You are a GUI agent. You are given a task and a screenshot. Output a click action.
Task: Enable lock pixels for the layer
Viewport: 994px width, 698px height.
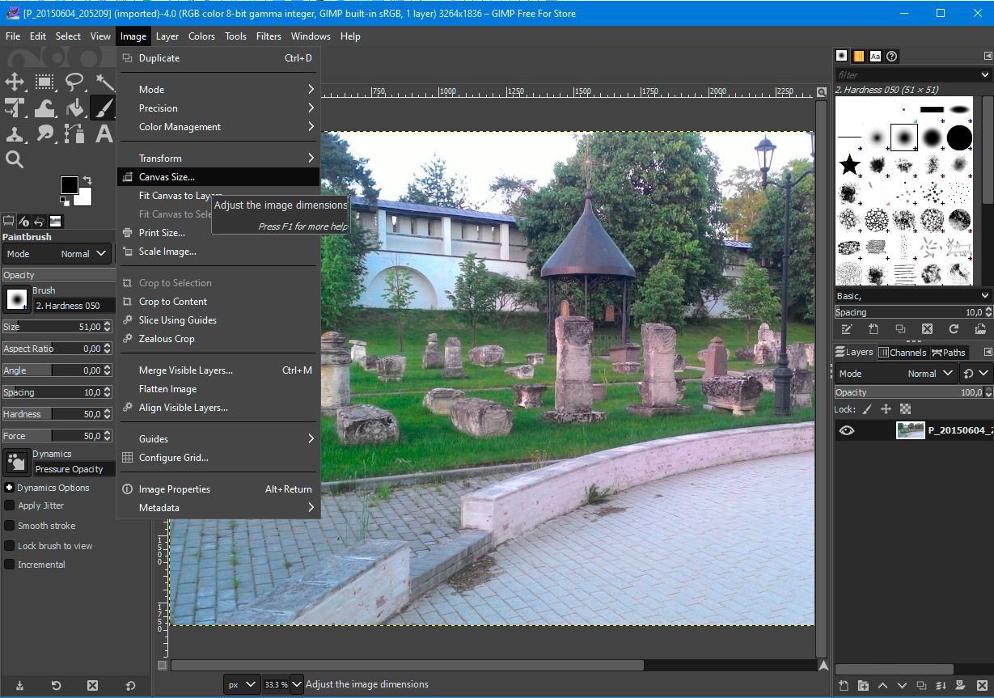(x=865, y=409)
